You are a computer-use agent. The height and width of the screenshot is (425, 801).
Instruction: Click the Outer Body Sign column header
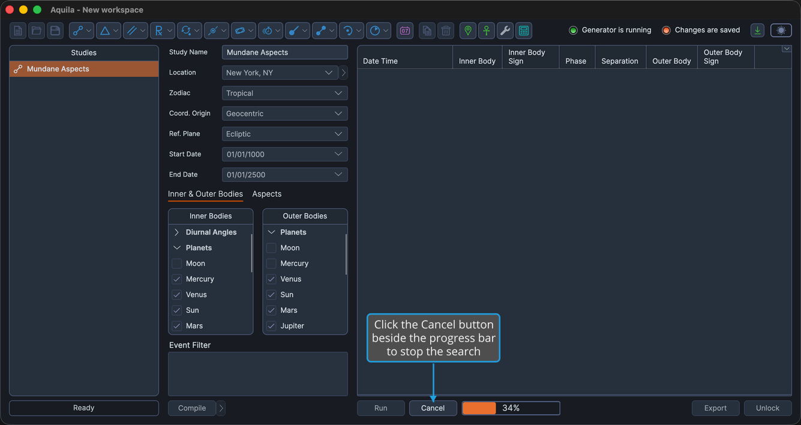(x=726, y=57)
